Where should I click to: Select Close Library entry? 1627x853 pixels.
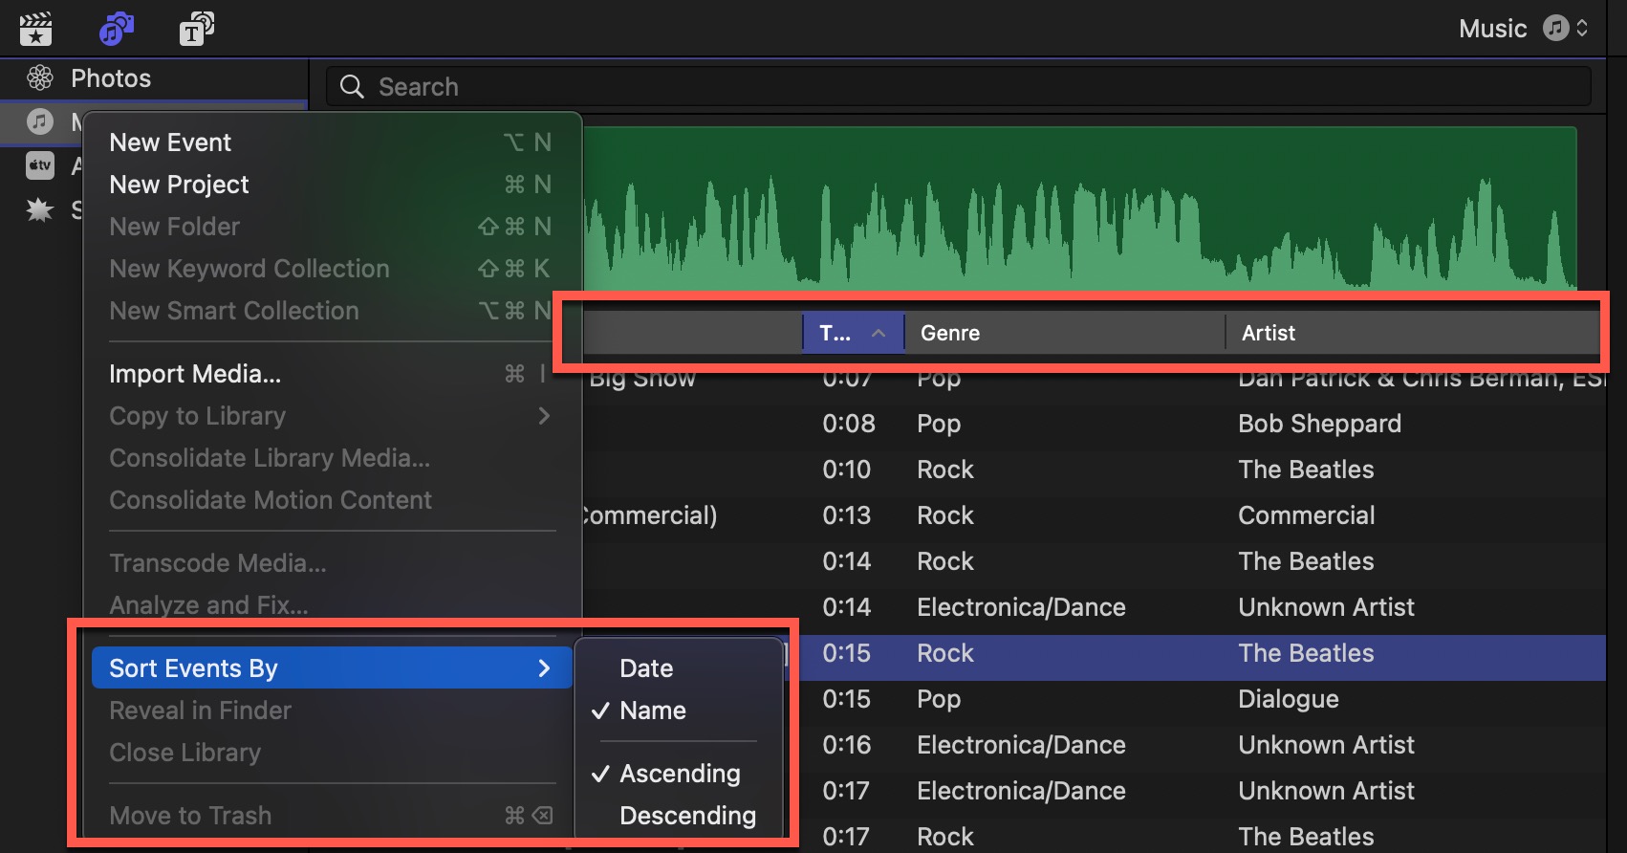(331, 753)
